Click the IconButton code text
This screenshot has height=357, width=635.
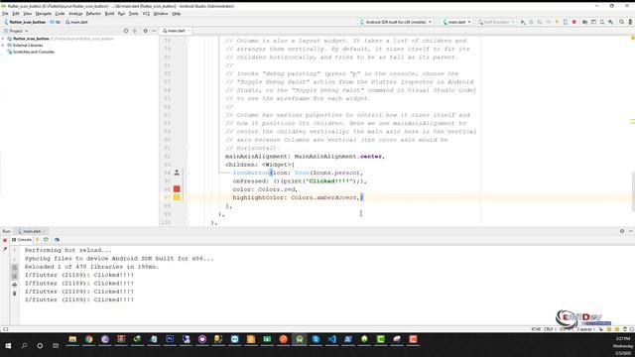(x=251, y=173)
